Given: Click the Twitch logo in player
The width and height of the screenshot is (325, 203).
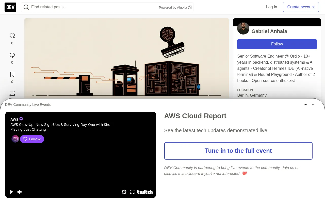Looking at the screenshot, I should coord(145,192).
